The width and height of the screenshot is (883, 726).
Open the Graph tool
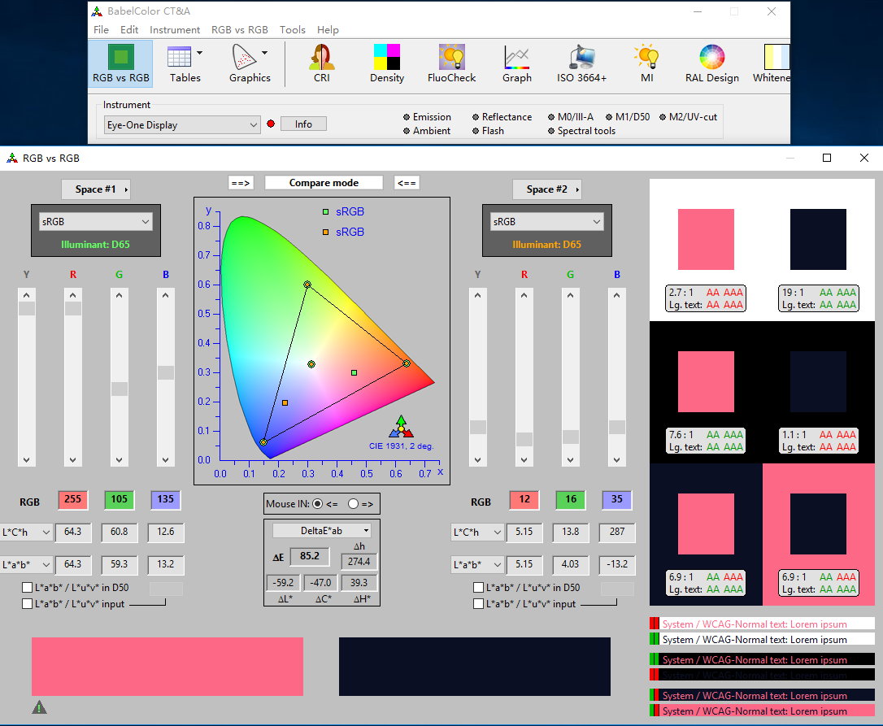[x=517, y=63]
